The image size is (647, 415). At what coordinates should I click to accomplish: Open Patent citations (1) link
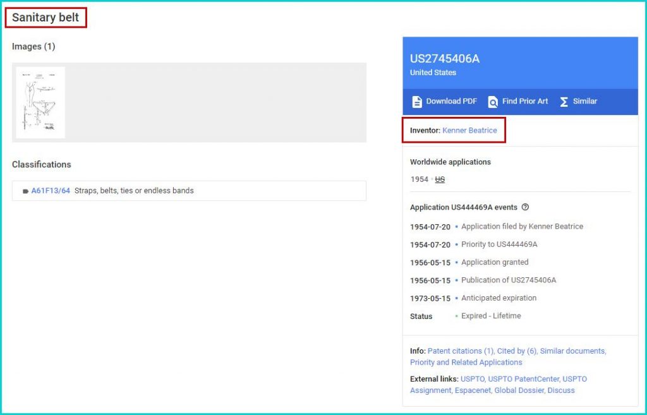pos(461,351)
